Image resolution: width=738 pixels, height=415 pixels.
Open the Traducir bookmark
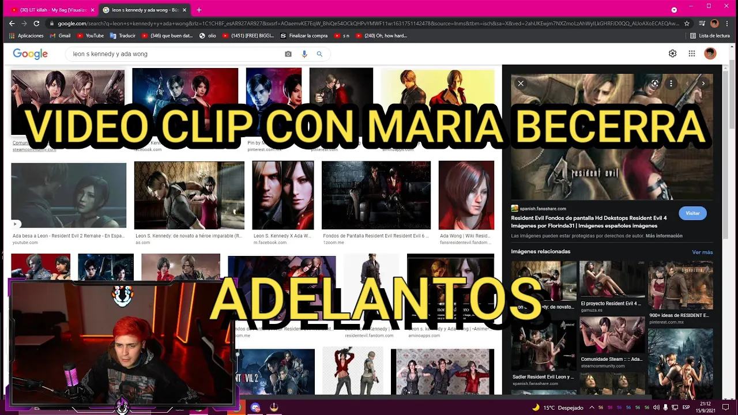click(123, 36)
